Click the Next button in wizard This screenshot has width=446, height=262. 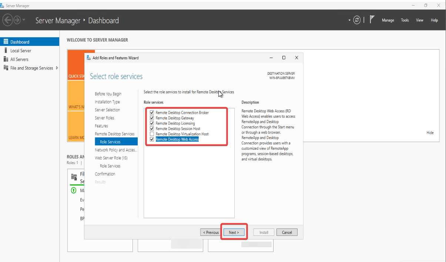[x=234, y=232]
